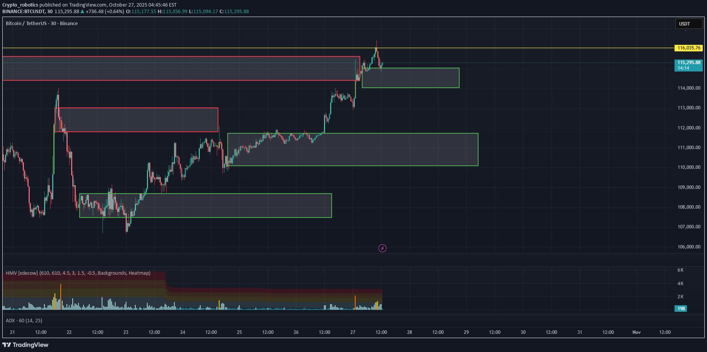Viewport: 707px width, 352px height.
Task: Click the volume value label 198
Action: pyautogui.click(x=681, y=308)
